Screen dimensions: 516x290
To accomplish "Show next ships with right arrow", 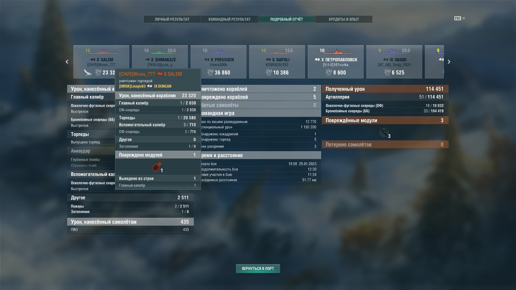I will 449,62.
